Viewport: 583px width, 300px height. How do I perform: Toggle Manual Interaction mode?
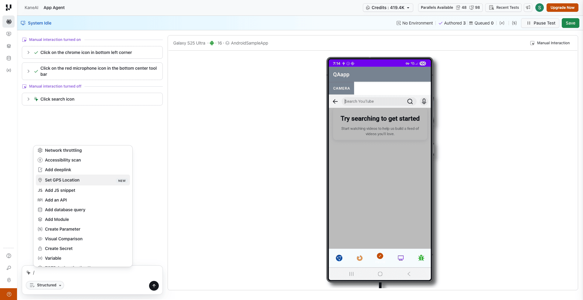(550, 43)
